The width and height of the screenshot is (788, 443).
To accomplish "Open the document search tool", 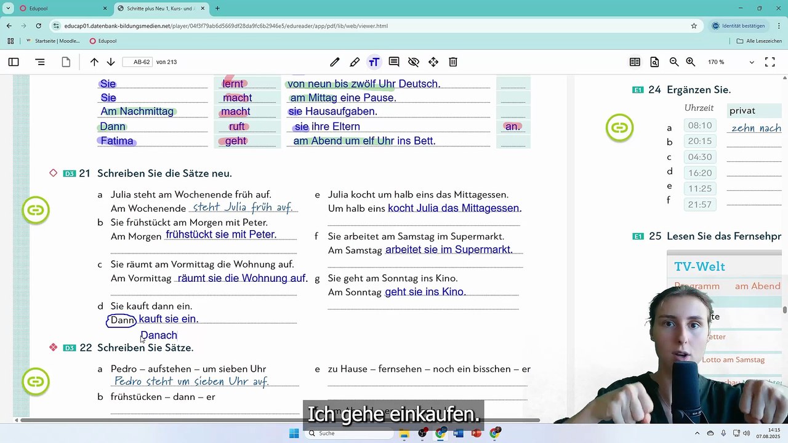I will (654, 62).
